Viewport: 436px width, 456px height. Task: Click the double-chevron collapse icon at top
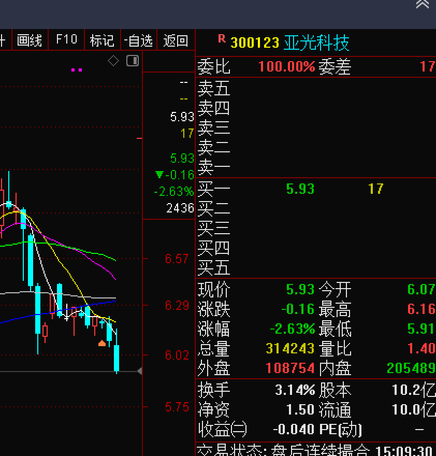point(423,4)
